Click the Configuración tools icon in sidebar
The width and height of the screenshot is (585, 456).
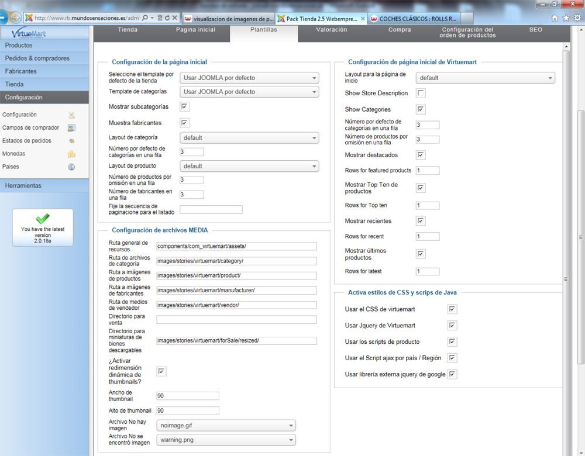point(71,115)
